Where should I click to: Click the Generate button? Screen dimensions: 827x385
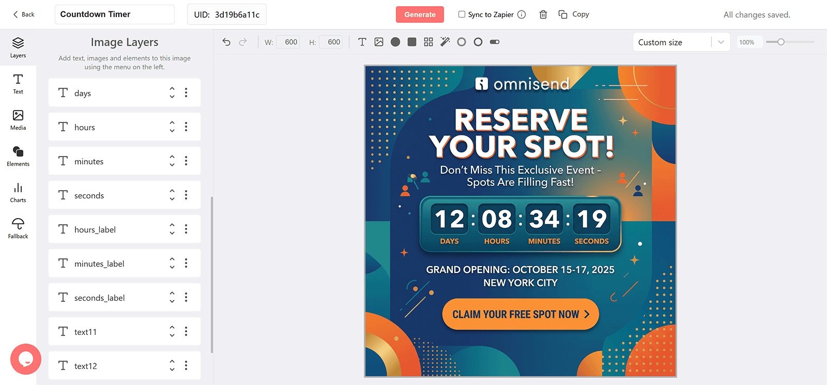420,14
